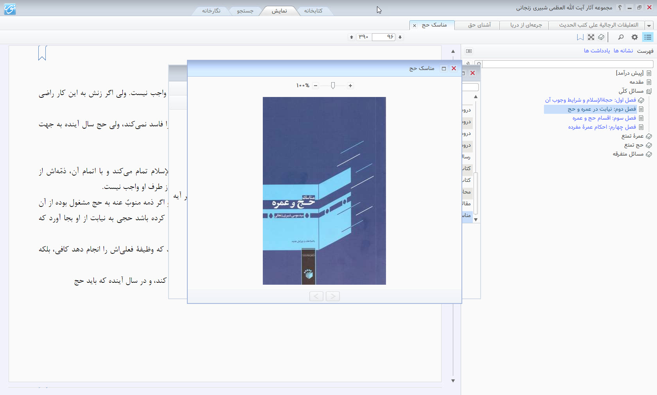Click the main text scroll-up arrow

click(453, 51)
